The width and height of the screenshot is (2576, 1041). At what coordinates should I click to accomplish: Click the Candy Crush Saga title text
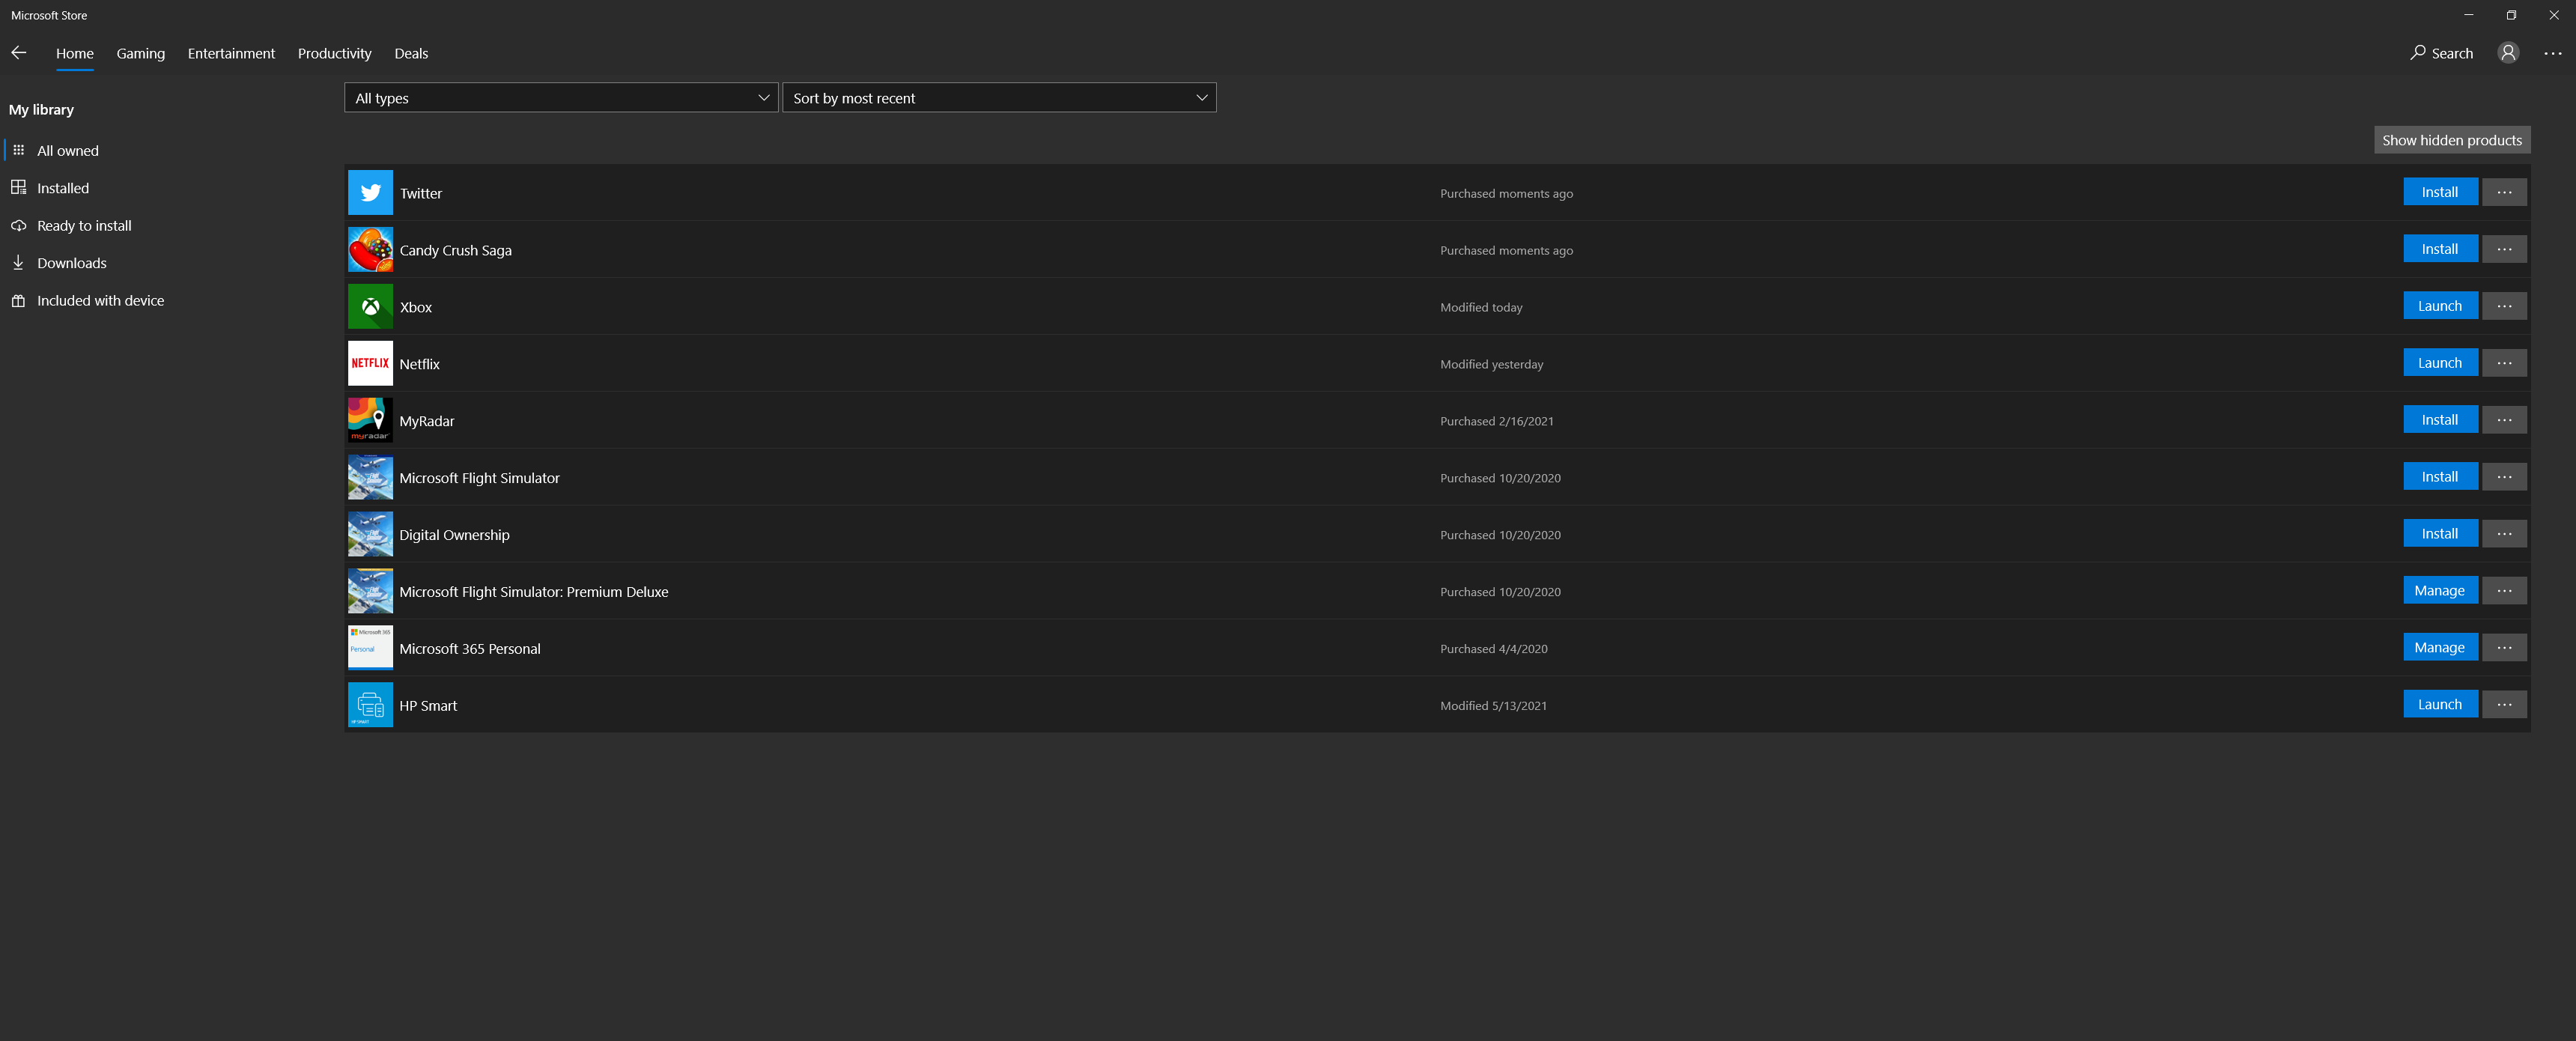point(455,250)
